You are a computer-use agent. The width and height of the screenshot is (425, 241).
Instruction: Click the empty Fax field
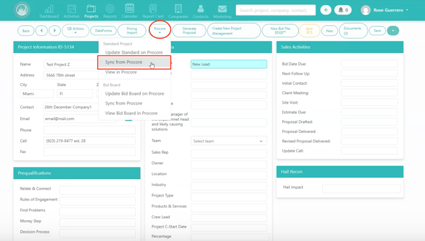pyautogui.click(x=89, y=152)
